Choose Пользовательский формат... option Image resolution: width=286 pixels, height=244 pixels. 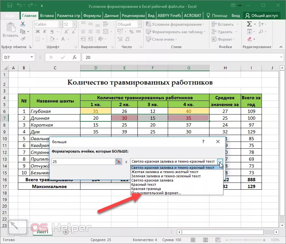tap(177, 193)
